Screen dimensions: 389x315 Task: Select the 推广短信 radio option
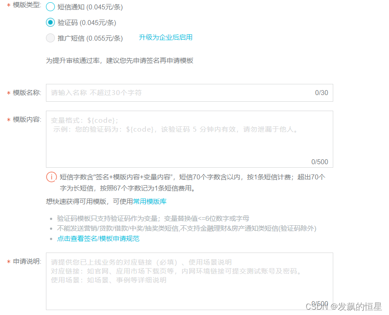tap(50, 37)
